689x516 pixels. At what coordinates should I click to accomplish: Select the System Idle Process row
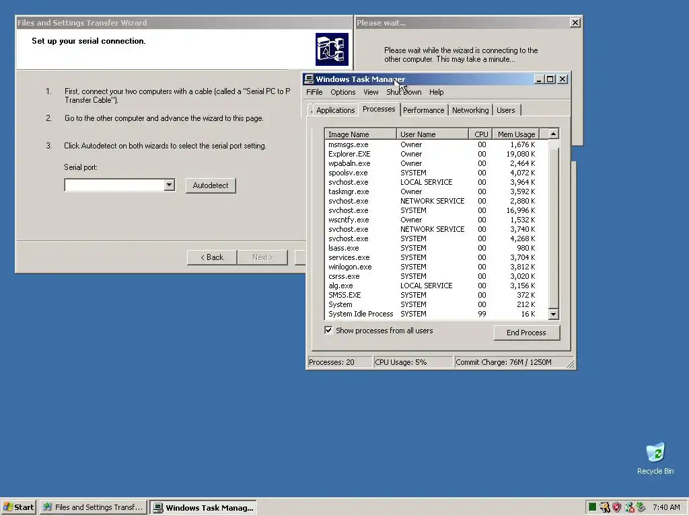pos(436,314)
